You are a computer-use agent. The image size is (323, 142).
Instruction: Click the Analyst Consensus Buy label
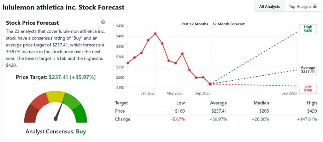pos(56,132)
